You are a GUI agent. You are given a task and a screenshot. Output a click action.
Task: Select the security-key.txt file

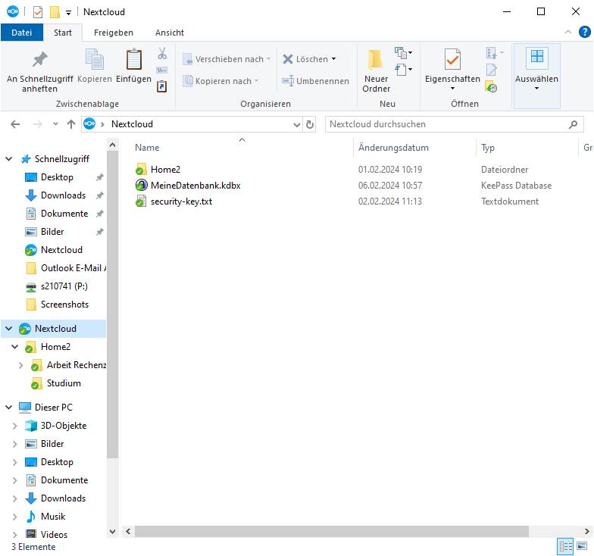[174, 201]
